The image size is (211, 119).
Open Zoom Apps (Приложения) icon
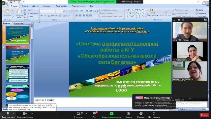tap(154, 114)
